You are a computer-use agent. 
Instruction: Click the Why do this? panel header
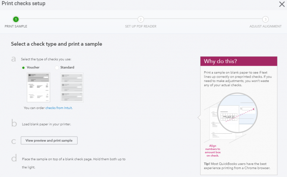point(239,61)
